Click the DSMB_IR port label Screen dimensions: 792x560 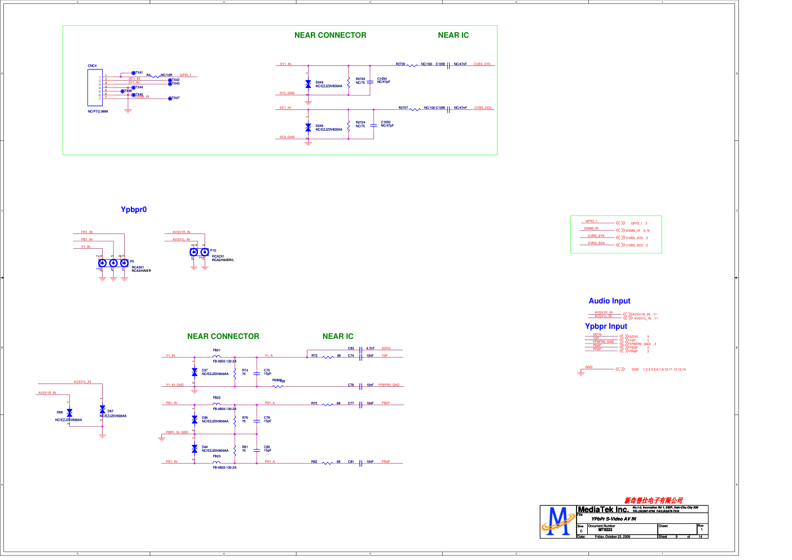point(592,228)
